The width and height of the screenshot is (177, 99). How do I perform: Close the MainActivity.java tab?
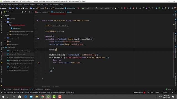[x=65, y=12]
